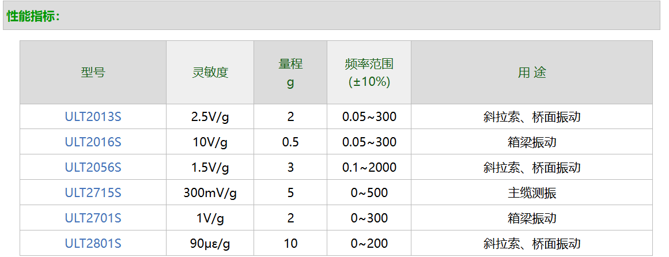Viewport: 669px width, 257px height.
Task: Click the 主缆测振 usage cell
Action: coord(531,193)
